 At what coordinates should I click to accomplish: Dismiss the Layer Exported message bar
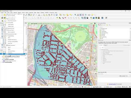tap(95, 23)
